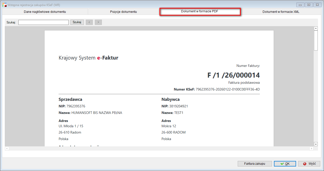The height and width of the screenshot is (171, 324).
Task: Click the vertical scrollbar down arrow
Action: pos(316,144)
